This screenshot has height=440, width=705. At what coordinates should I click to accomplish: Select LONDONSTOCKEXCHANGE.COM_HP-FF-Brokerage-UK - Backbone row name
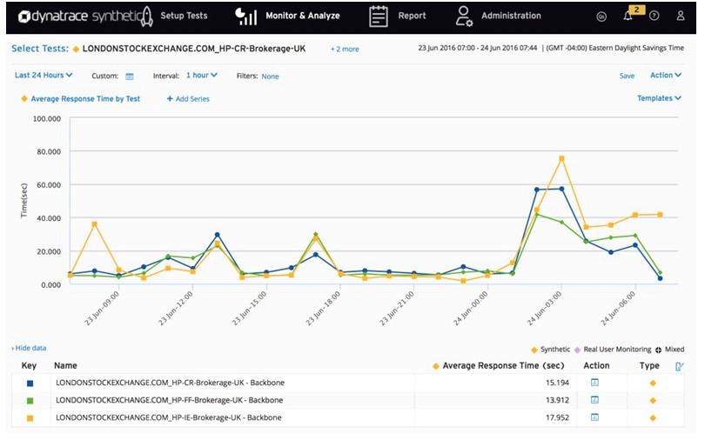pos(170,401)
